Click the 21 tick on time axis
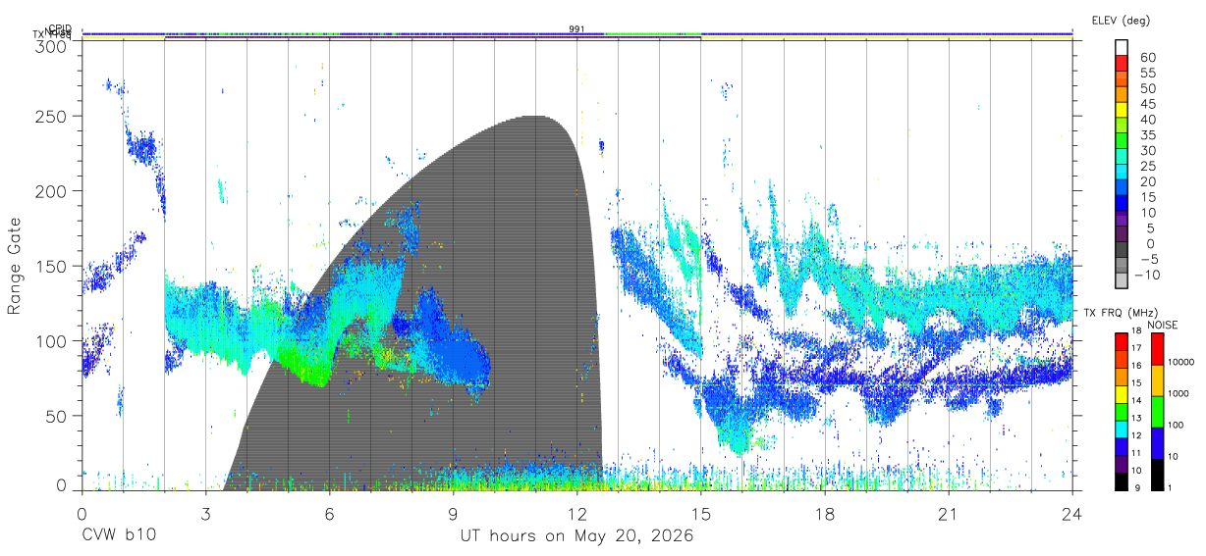1206x556 pixels. (x=948, y=514)
